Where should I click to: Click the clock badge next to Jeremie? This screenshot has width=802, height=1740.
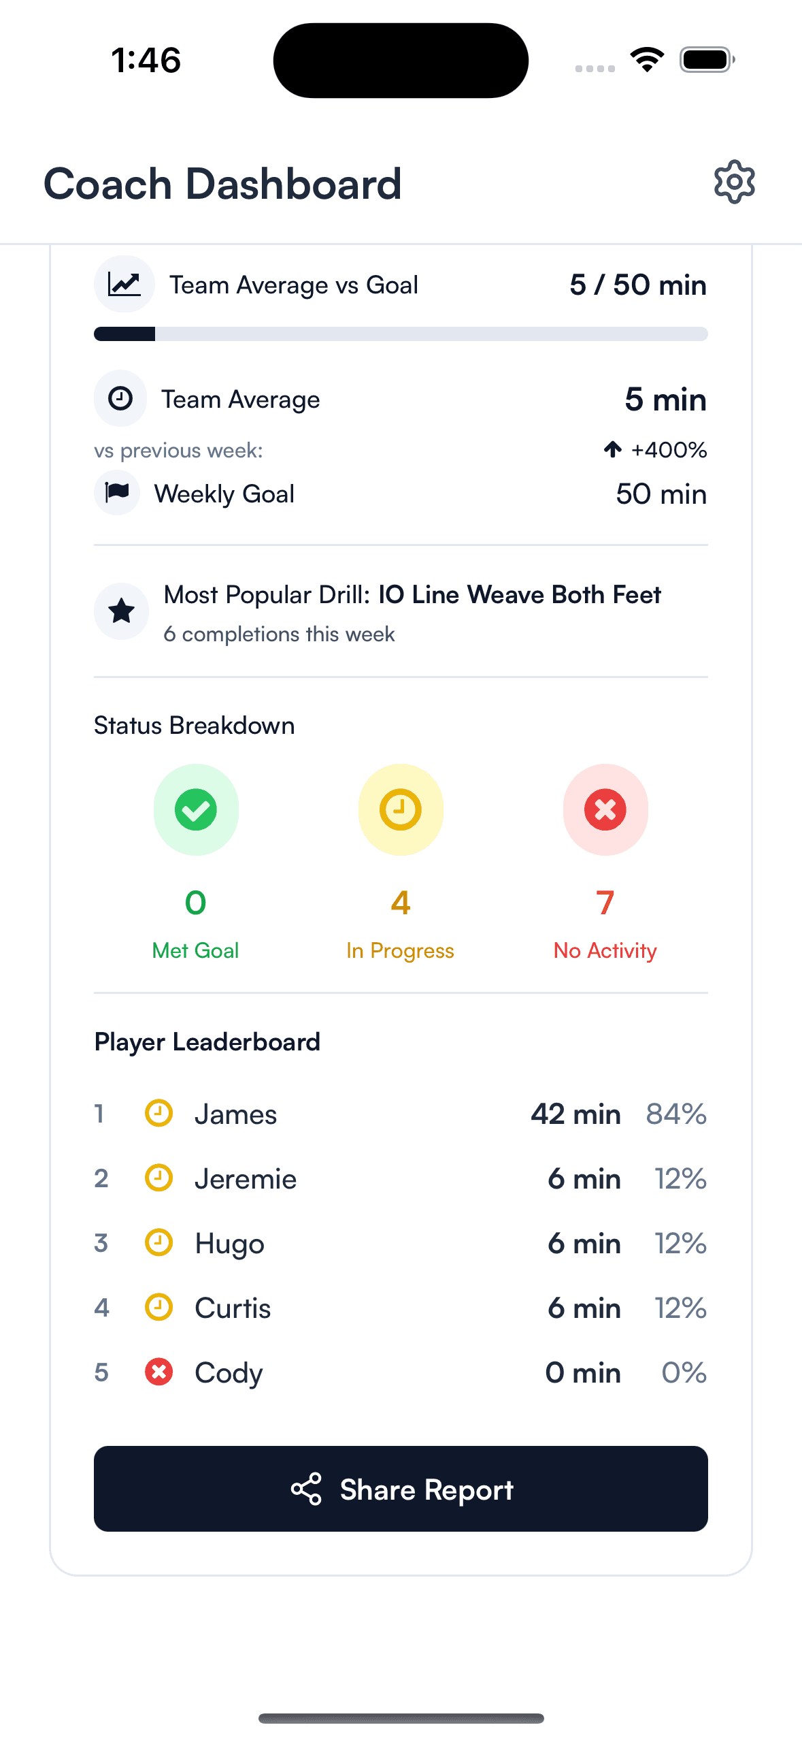pyautogui.click(x=158, y=1178)
